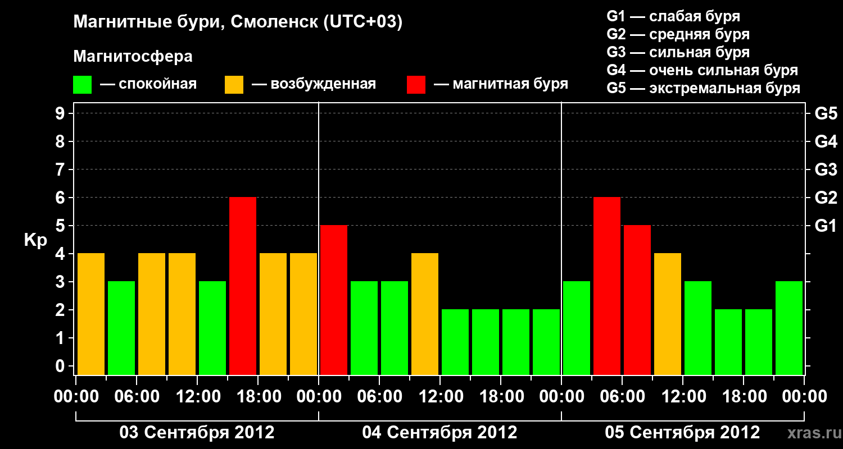Image resolution: width=843 pixels, height=449 pixels.
Task: Click the G2 label on right axis
Action: 826,198
